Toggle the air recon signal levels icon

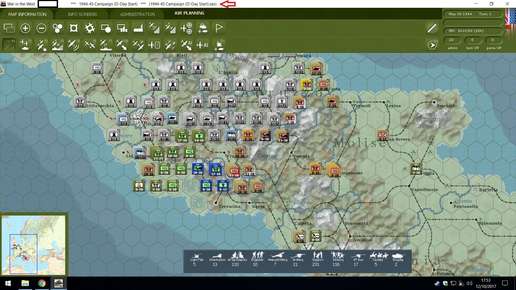[x=154, y=28]
